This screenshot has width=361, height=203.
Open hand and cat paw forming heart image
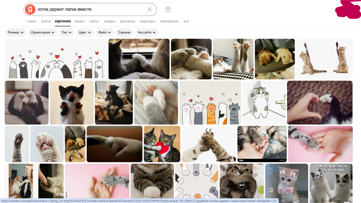click(x=320, y=103)
